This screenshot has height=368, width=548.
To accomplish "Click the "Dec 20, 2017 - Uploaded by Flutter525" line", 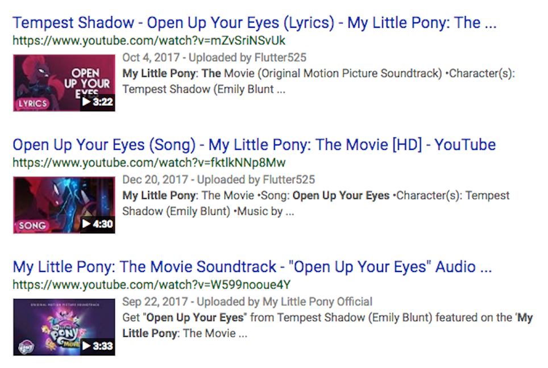I will [218, 180].
